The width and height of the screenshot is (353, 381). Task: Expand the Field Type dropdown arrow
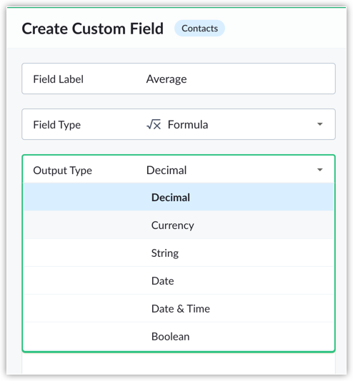click(x=319, y=124)
